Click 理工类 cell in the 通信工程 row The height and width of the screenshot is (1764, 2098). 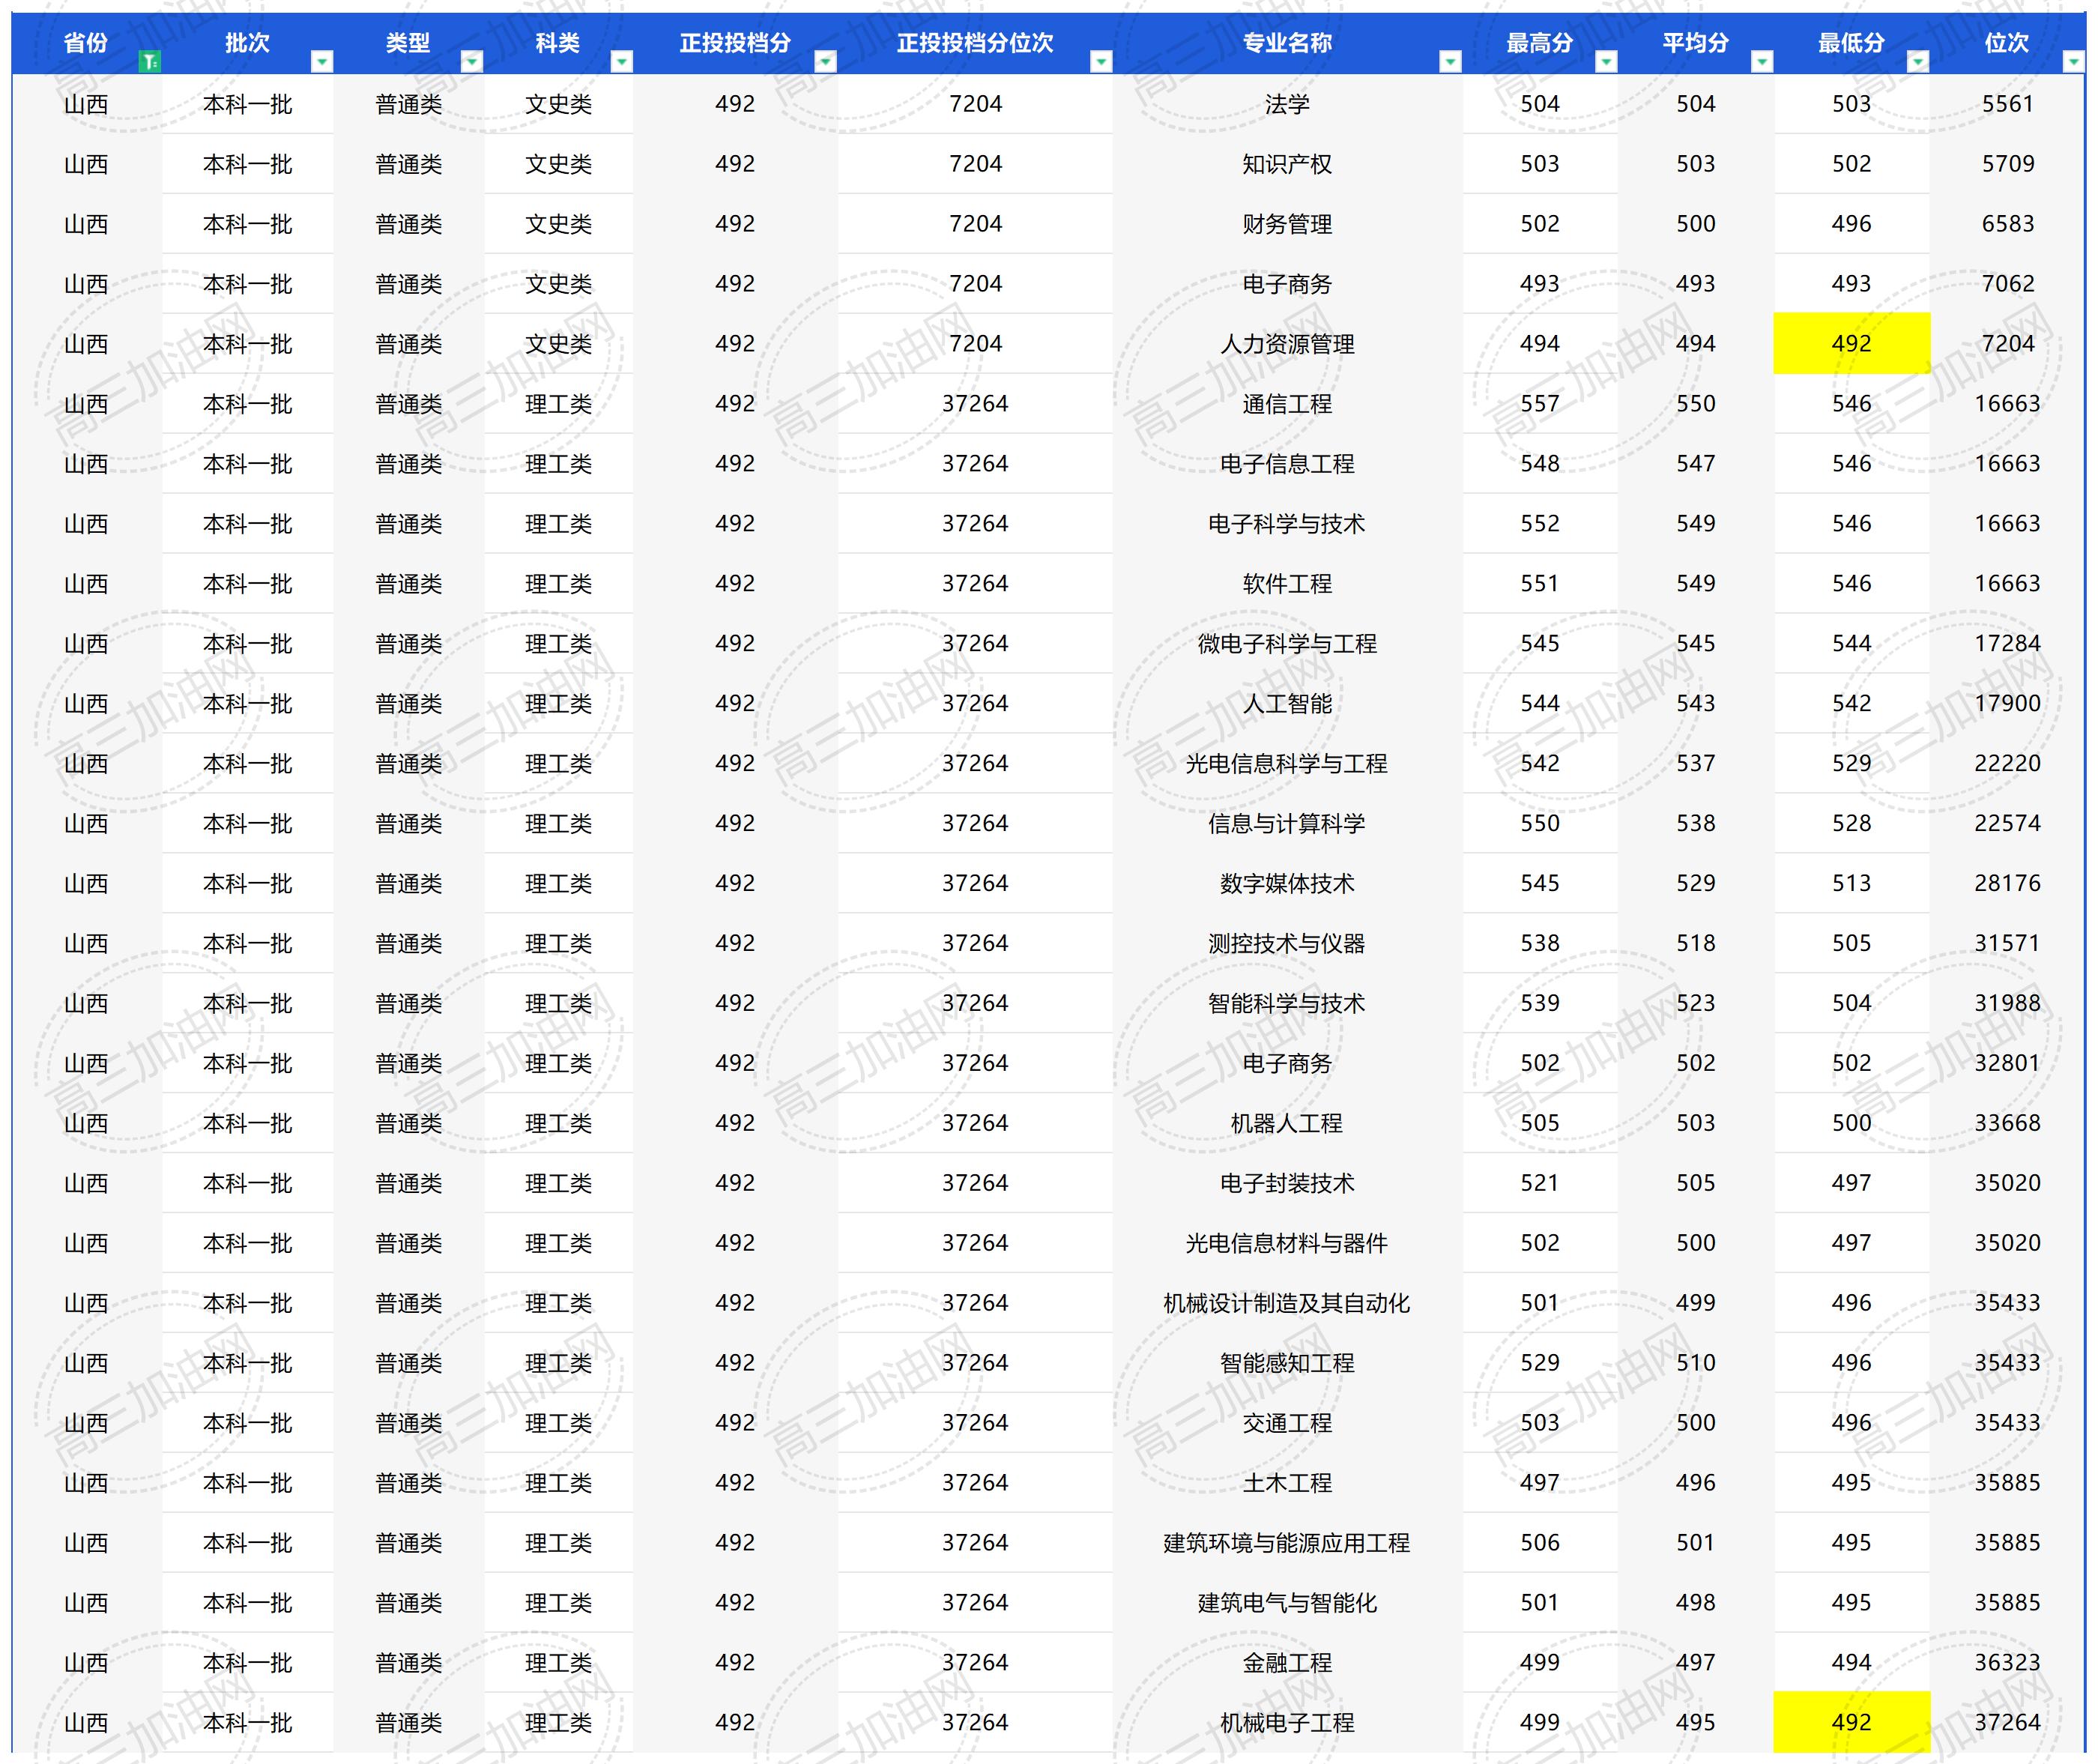click(x=558, y=404)
